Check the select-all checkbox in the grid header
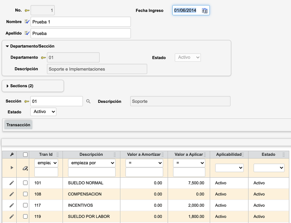 25,154
